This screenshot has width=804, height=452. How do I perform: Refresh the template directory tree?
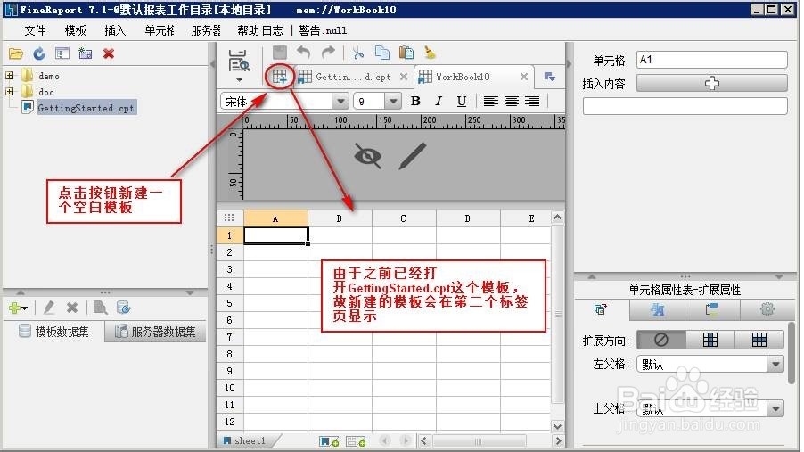[x=39, y=53]
